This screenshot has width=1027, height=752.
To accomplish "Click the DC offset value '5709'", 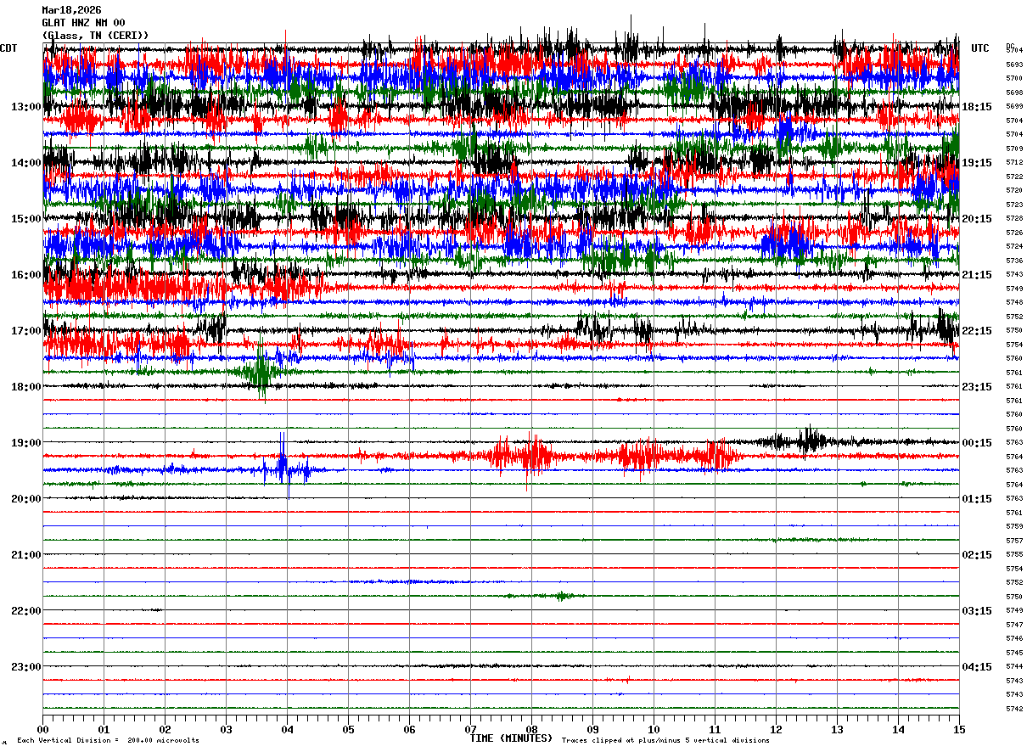I will (x=1014, y=149).
